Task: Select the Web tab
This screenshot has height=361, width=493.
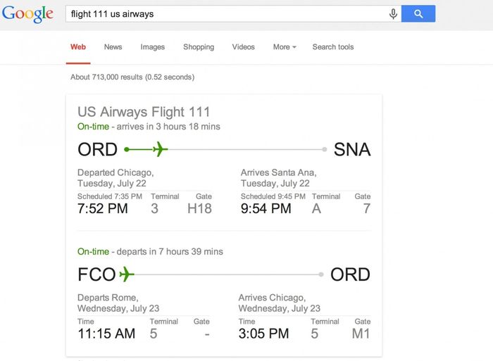Action: pos(78,47)
